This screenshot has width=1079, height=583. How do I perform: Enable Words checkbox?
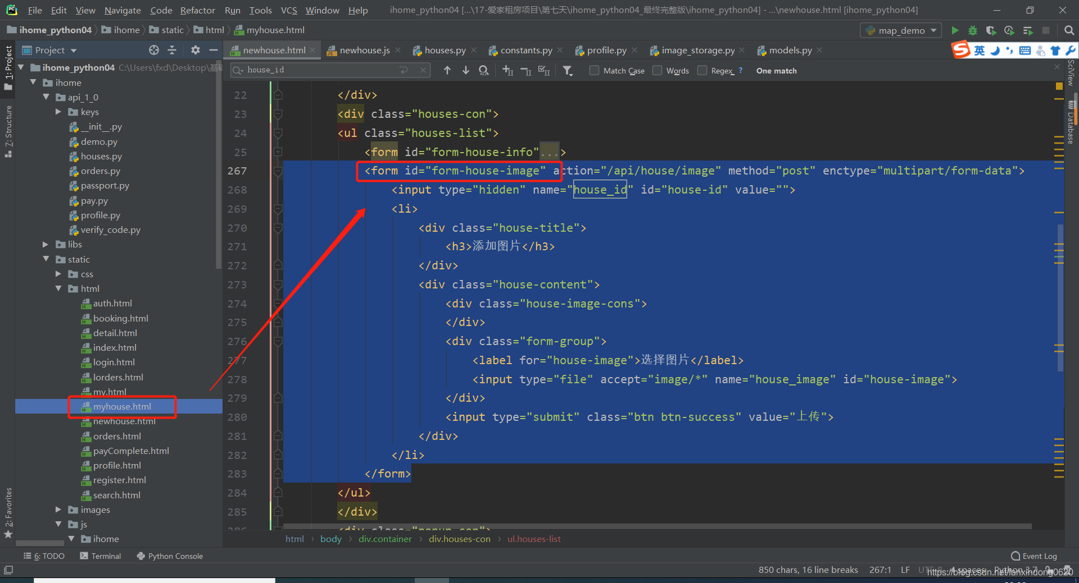tap(657, 70)
